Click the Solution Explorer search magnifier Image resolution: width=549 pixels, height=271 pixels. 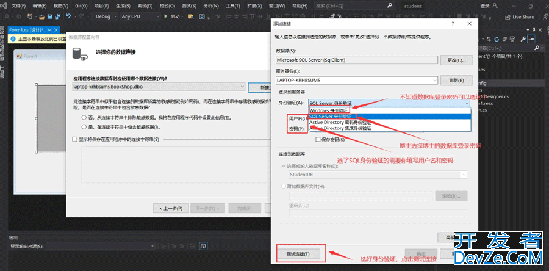[536, 48]
